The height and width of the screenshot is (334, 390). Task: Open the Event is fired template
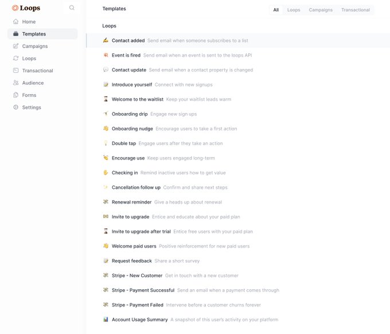coord(238,55)
